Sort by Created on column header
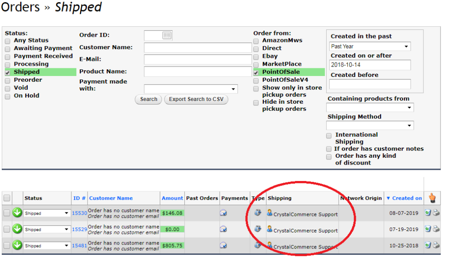 pyautogui.click(x=404, y=198)
